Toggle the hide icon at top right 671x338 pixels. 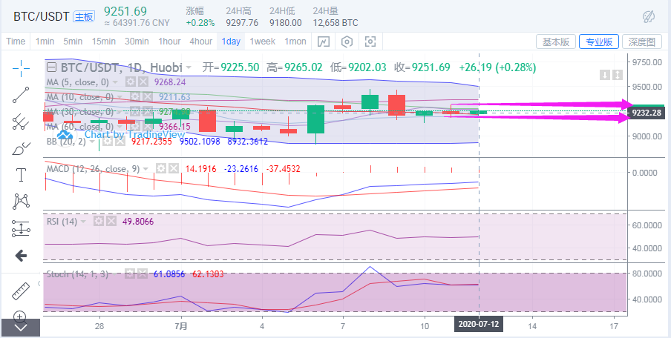[647, 16]
